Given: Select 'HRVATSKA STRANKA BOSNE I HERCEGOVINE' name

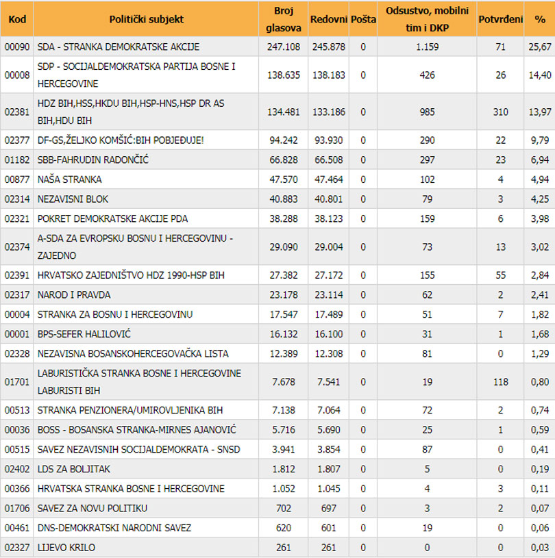Looking at the screenshot, I should tap(131, 488).
